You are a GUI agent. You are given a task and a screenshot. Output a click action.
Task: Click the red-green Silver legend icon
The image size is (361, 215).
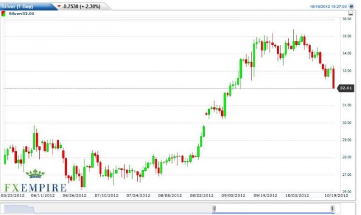3,14
